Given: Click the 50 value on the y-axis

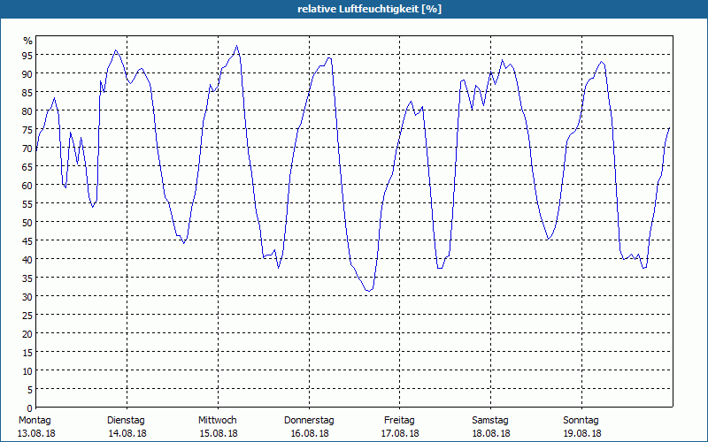Looking at the screenshot, I should point(27,223).
